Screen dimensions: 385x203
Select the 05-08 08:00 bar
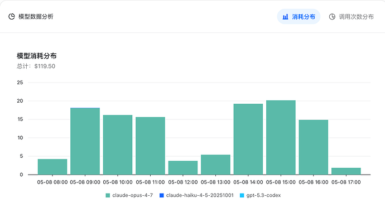click(x=52, y=167)
